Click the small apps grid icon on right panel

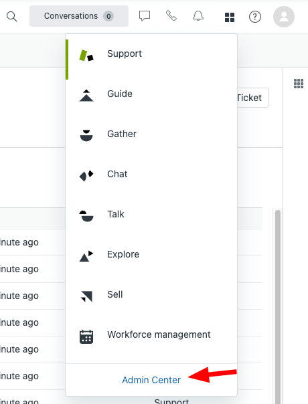[x=299, y=84]
